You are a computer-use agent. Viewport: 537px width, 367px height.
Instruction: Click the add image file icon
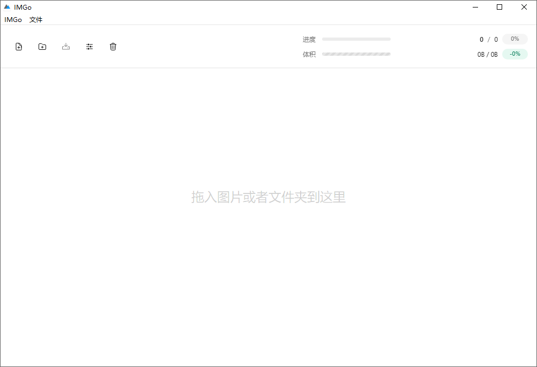tap(19, 47)
